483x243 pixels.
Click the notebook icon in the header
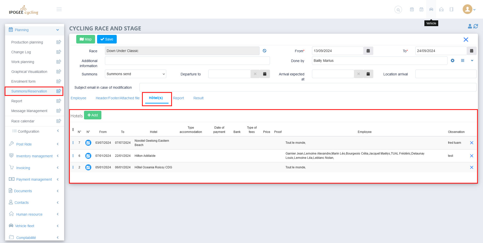[452, 10]
